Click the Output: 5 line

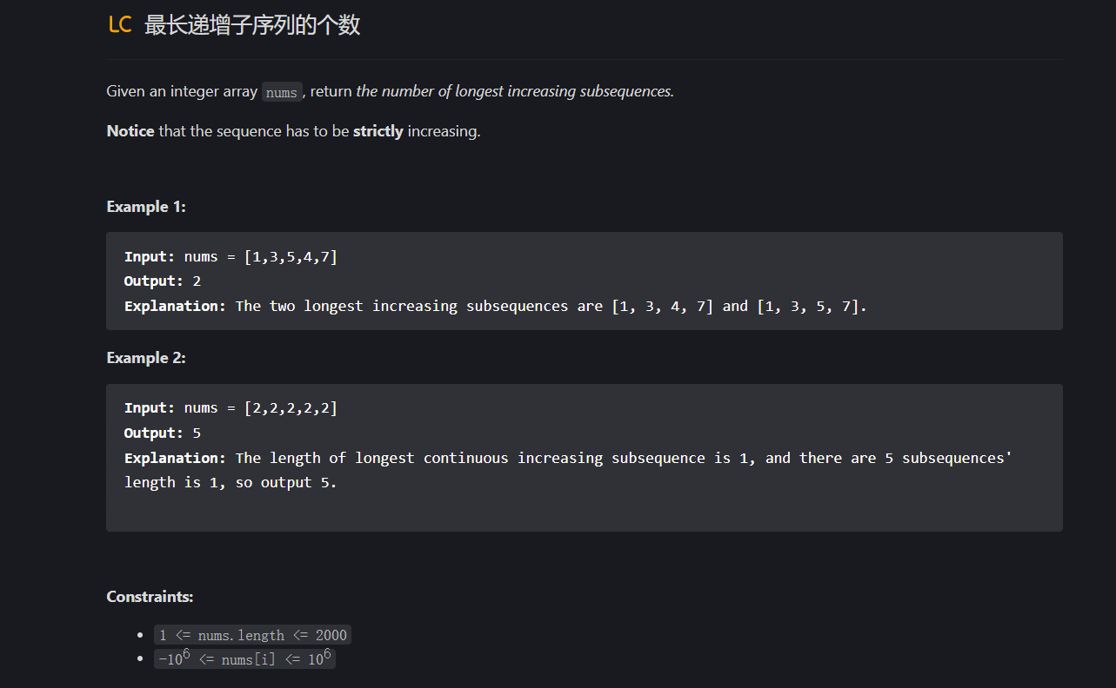click(x=163, y=433)
